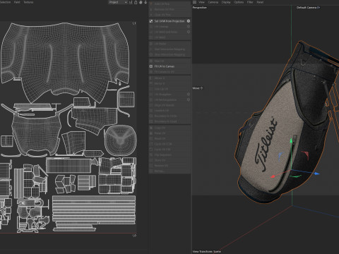Open Set UVW from Projection settings gear
339x254 pixels.
point(189,21)
